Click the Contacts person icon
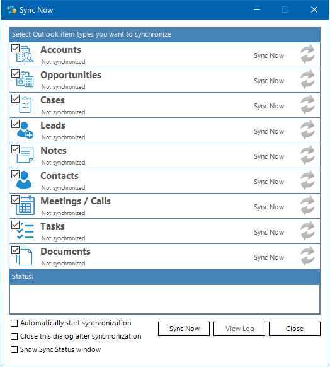Viewport: 330px width, 367px height. tap(24, 180)
